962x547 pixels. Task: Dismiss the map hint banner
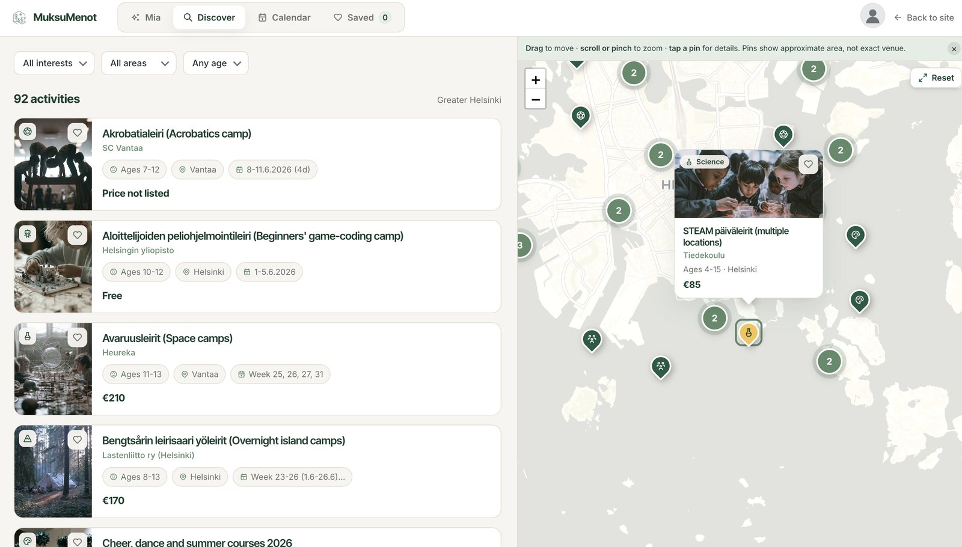954,49
